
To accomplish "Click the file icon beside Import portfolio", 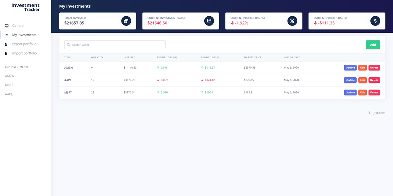I will 6,53.
